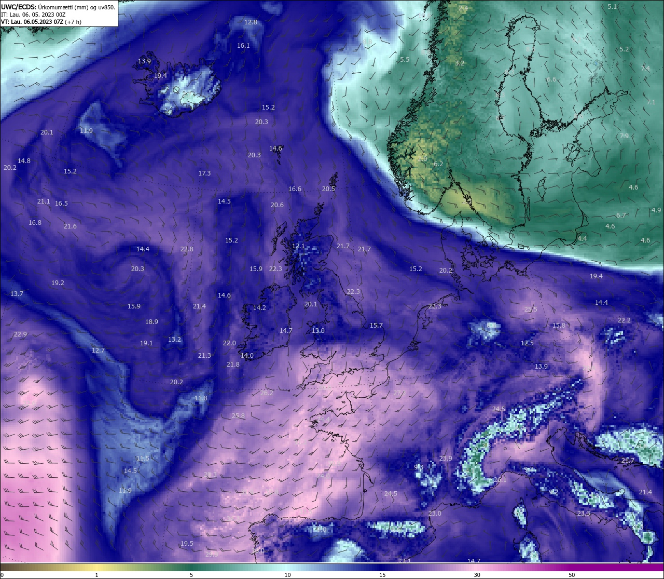
Task: Click the 50 tick on the color scale
Action: [571, 575]
